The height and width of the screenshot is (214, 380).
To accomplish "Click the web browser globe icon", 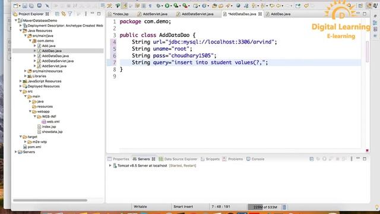I will click(238, 5).
